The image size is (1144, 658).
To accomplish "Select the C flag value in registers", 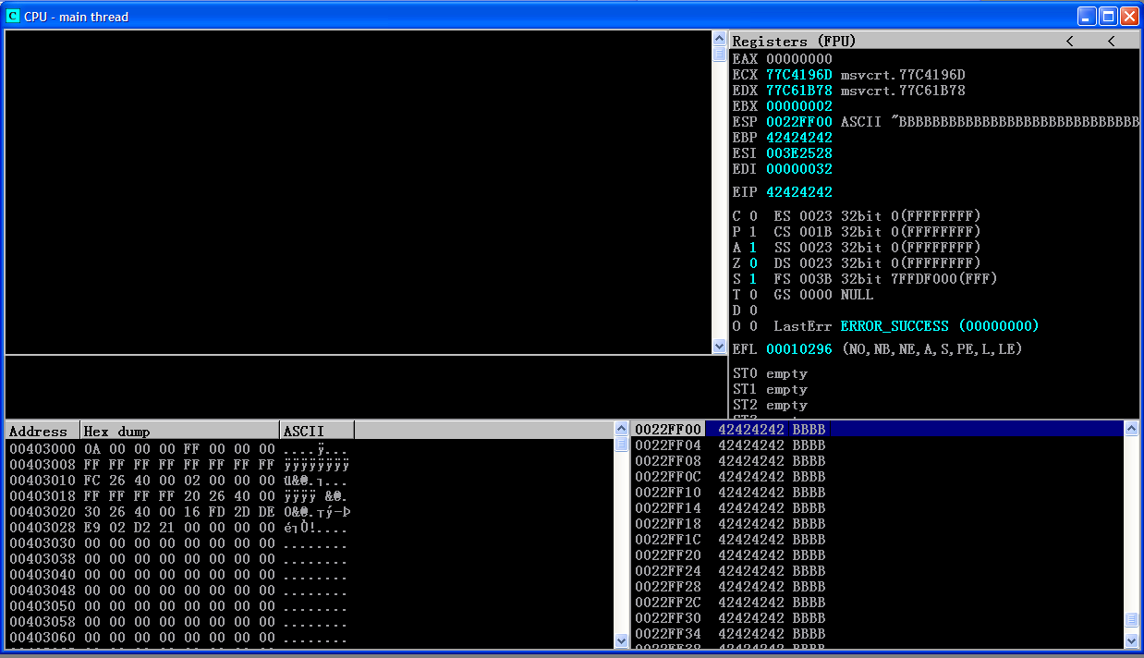I will [753, 216].
